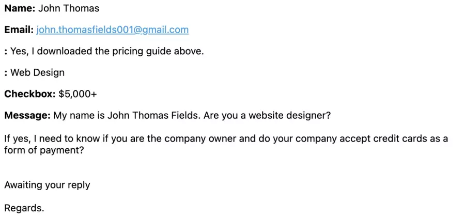Click the bold Email label
The width and height of the screenshot is (465, 217).
(x=19, y=30)
